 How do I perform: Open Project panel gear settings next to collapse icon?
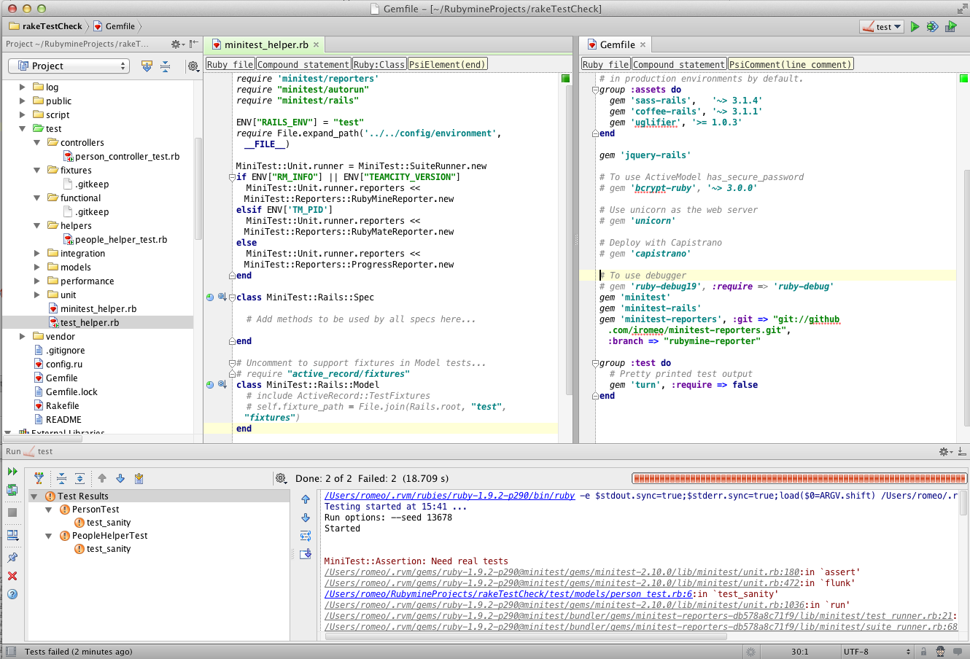point(193,66)
